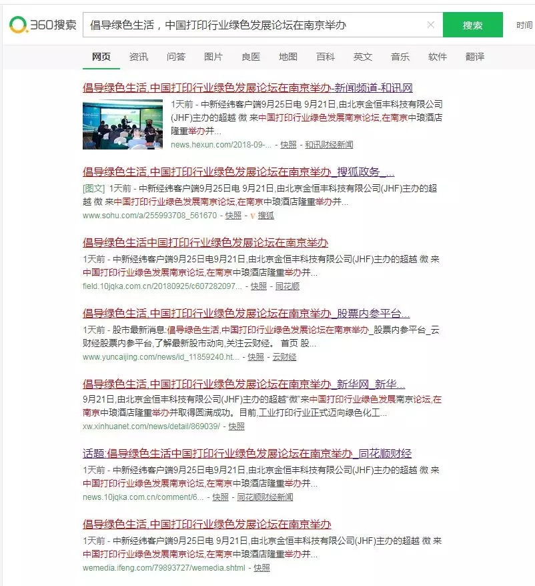Click the www.yuncaijing.com/news URL text
Screen dimensions: 535x586
(x=161, y=357)
